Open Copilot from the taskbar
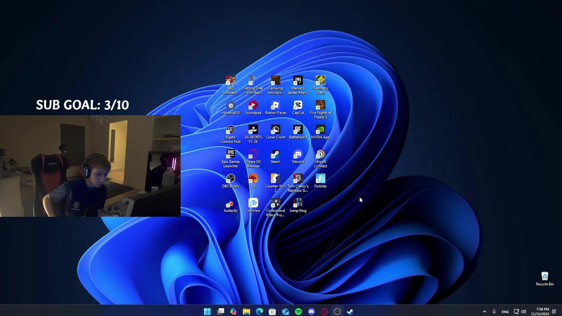 point(233,312)
